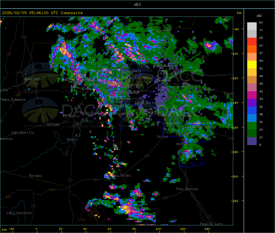Click the timestamp '2026/02/09 05:46:00 UTC Composite'

pos(42,13)
